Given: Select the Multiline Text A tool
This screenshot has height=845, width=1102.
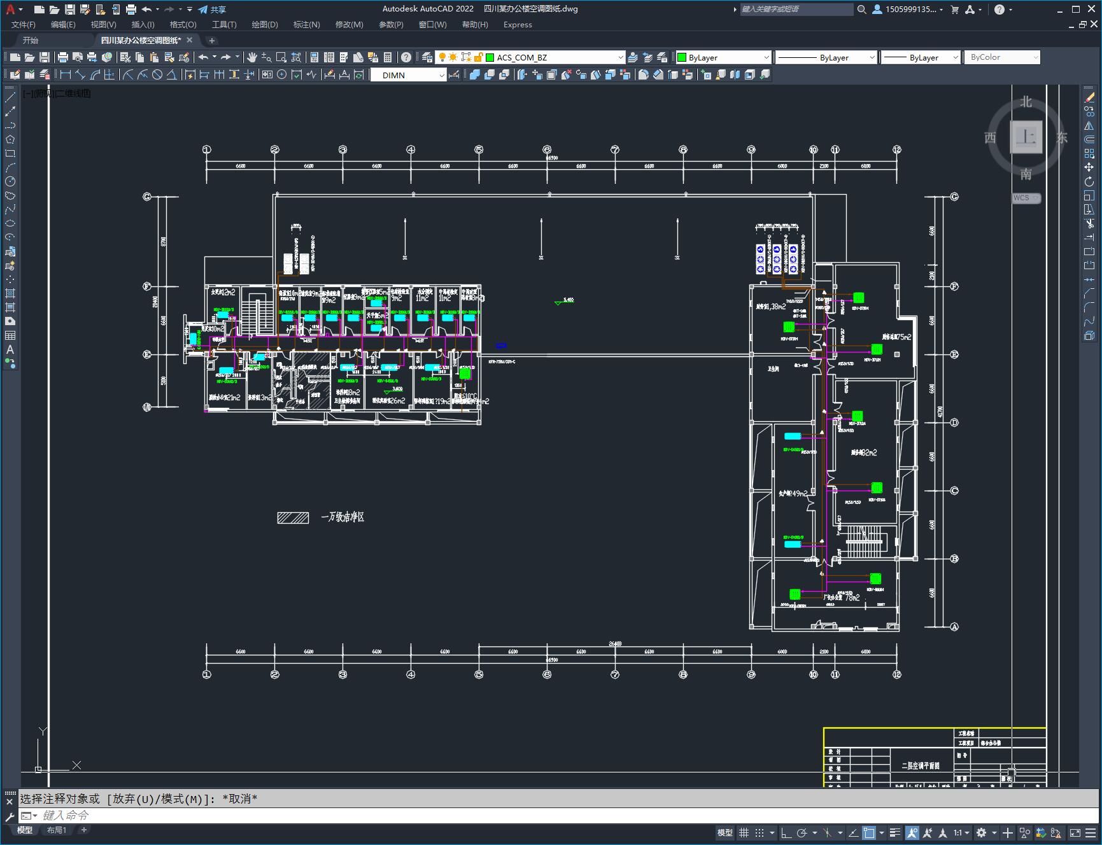Looking at the screenshot, I should click(10, 349).
